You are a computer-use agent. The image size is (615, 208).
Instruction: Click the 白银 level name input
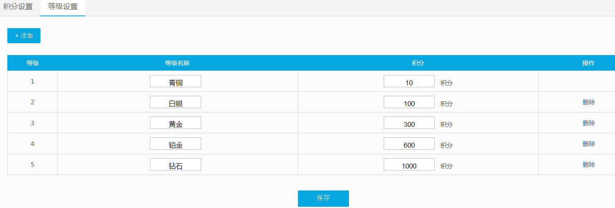pos(175,102)
